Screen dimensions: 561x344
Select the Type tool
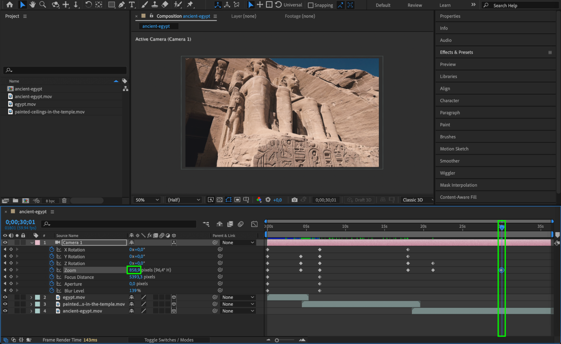tap(132, 4)
